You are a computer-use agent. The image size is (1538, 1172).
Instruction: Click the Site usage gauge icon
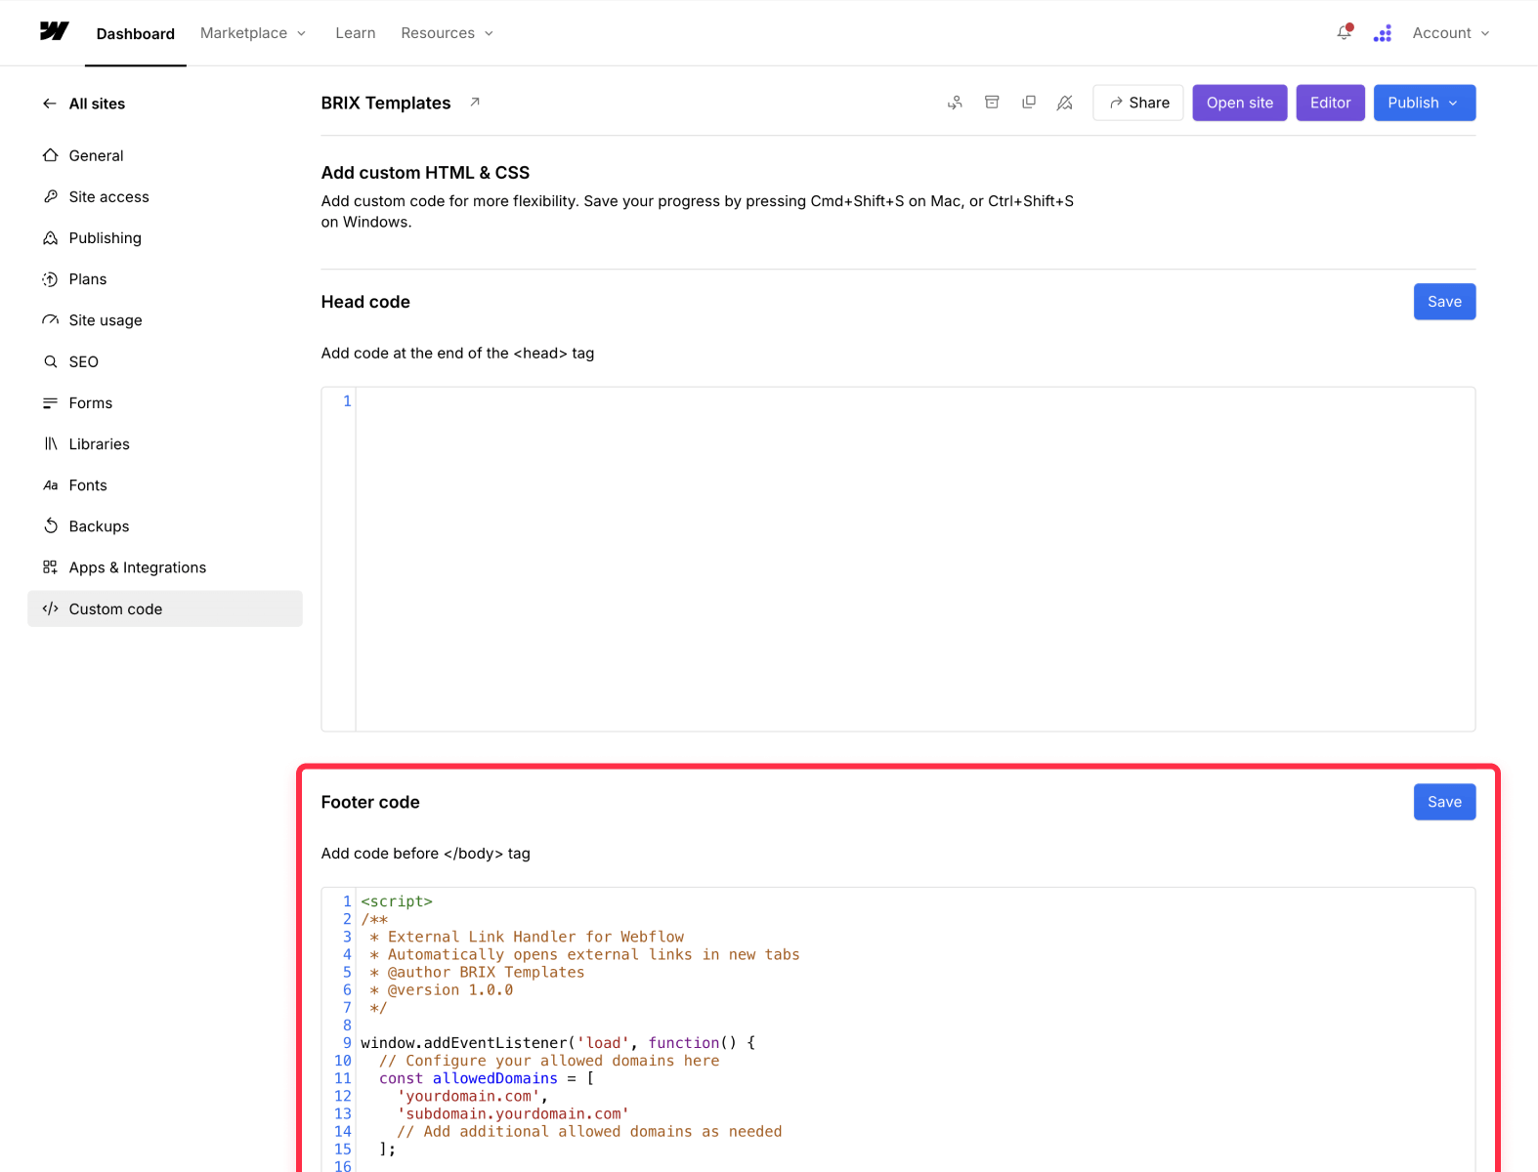pos(51,320)
